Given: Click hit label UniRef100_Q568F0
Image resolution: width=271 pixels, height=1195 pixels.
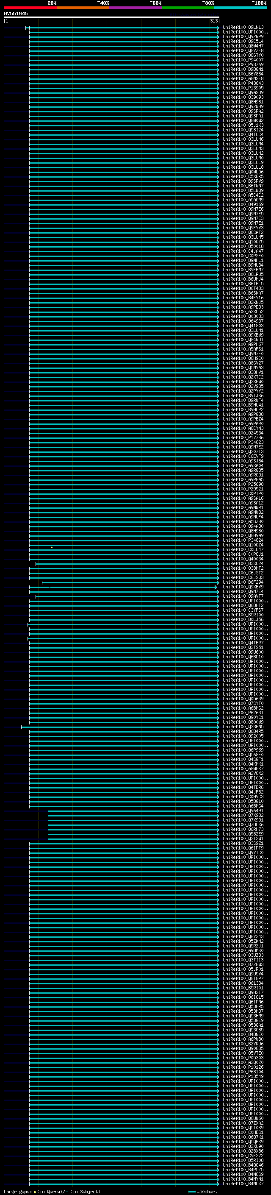Looking at the screenshot, I should [x=243, y=755].
